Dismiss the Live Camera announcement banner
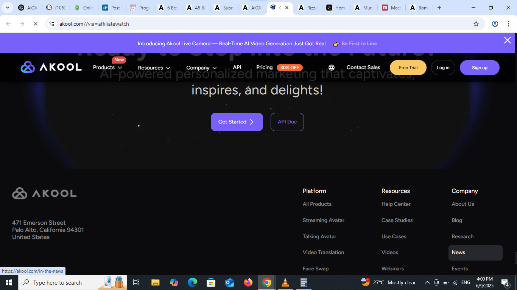The height and width of the screenshot is (290, 517). point(508,40)
